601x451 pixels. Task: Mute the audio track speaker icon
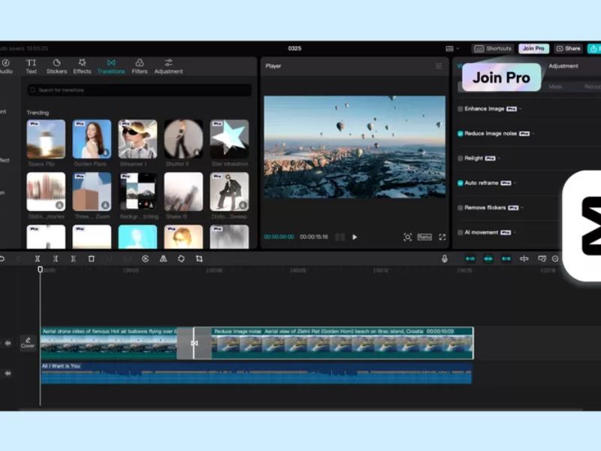8,373
